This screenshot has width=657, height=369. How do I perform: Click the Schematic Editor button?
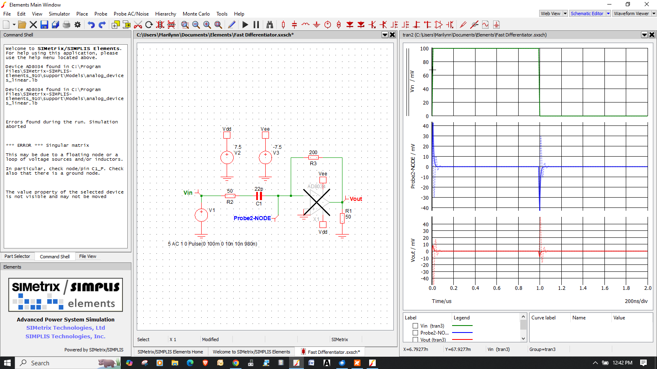click(587, 14)
